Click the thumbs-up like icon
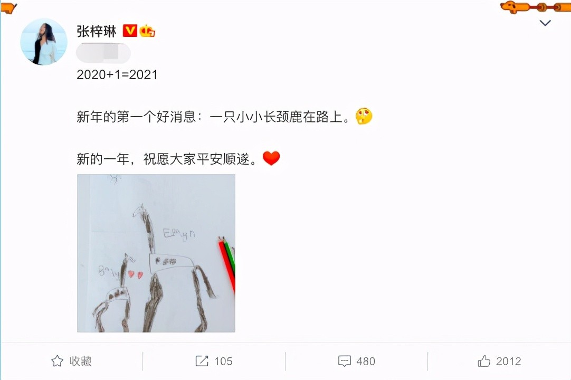The image size is (571, 380). (x=484, y=360)
